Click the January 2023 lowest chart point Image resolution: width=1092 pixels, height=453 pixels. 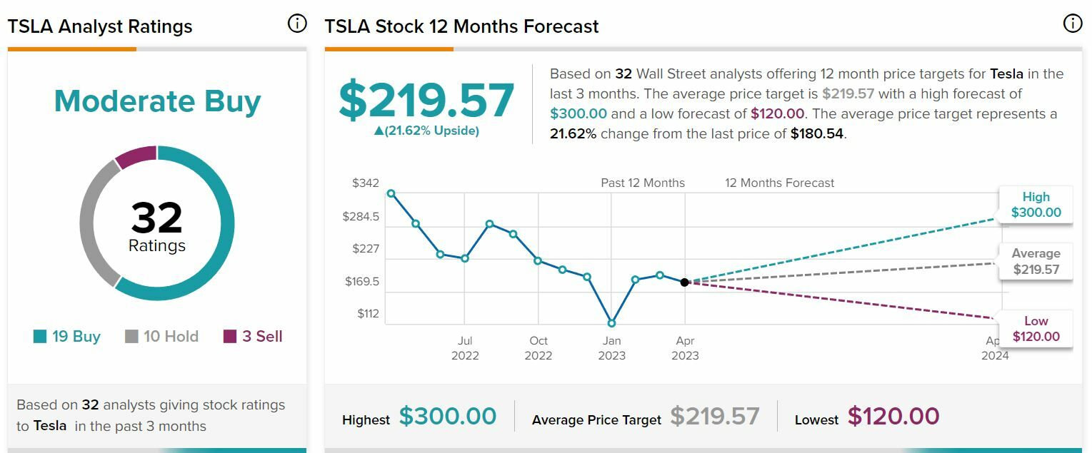[x=611, y=323]
